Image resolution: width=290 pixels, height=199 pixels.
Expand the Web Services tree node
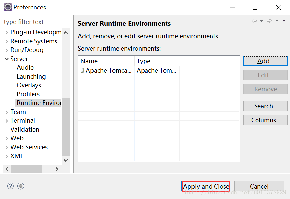coord(7,147)
